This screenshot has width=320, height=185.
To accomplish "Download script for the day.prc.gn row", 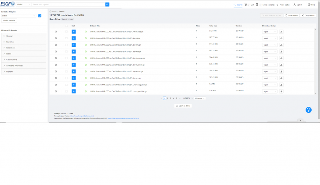I will (281, 78).
